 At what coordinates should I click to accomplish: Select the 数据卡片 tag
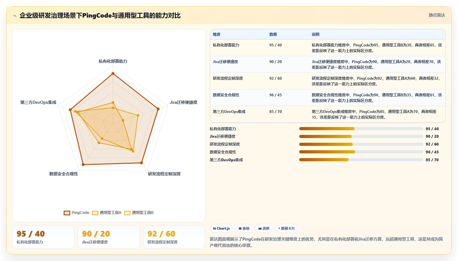pos(287,228)
